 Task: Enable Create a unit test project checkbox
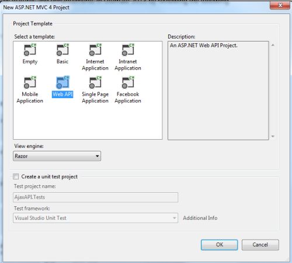click(16, 177)
